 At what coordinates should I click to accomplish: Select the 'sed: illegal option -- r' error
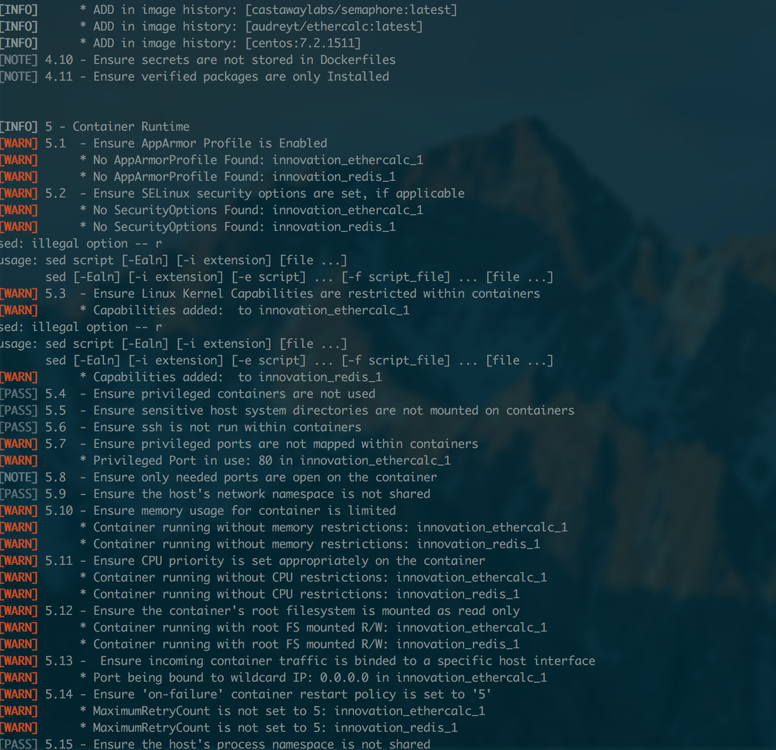tap(80, 243)
